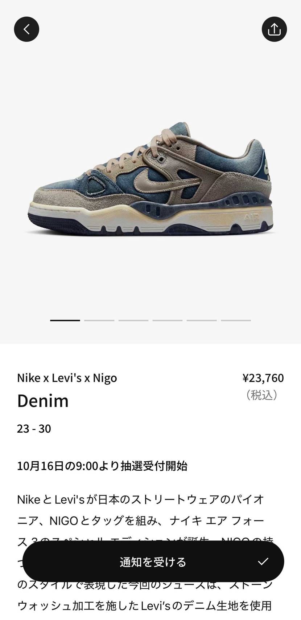
Task: Tap the 10月16日 draw start notice
Action: [102, 466]
